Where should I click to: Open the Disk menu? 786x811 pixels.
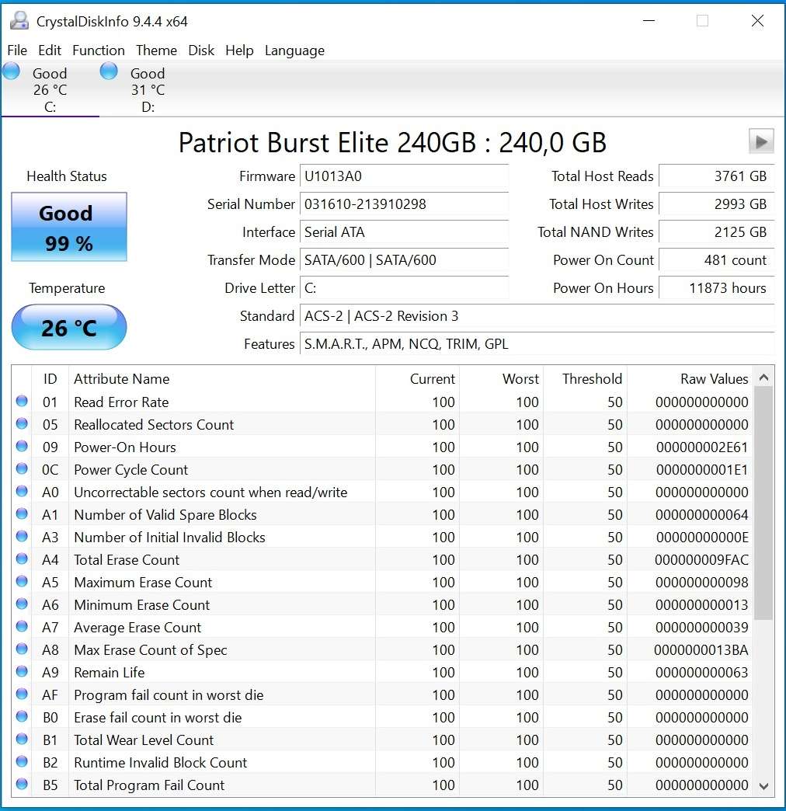[x=201, y=50]
